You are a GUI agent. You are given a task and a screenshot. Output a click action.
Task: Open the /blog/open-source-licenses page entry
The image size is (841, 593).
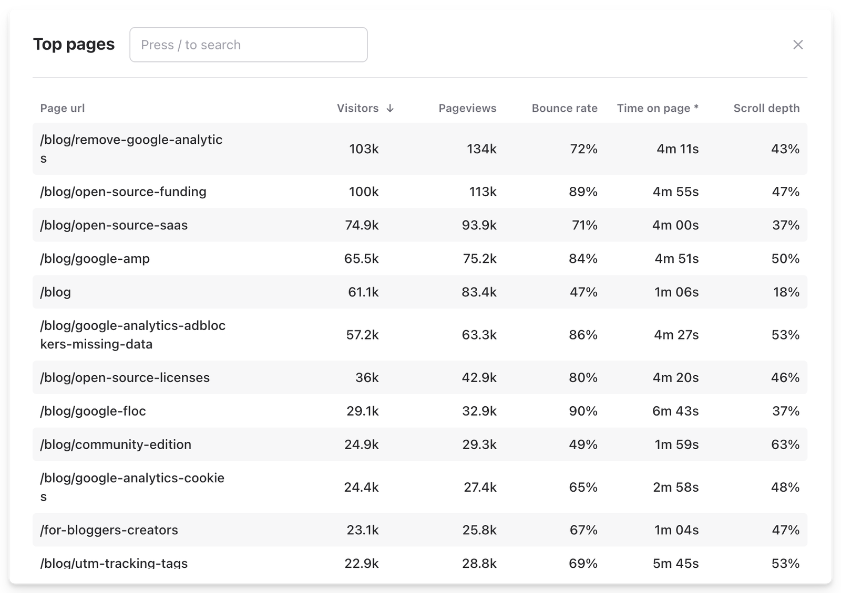coord(125,377)
